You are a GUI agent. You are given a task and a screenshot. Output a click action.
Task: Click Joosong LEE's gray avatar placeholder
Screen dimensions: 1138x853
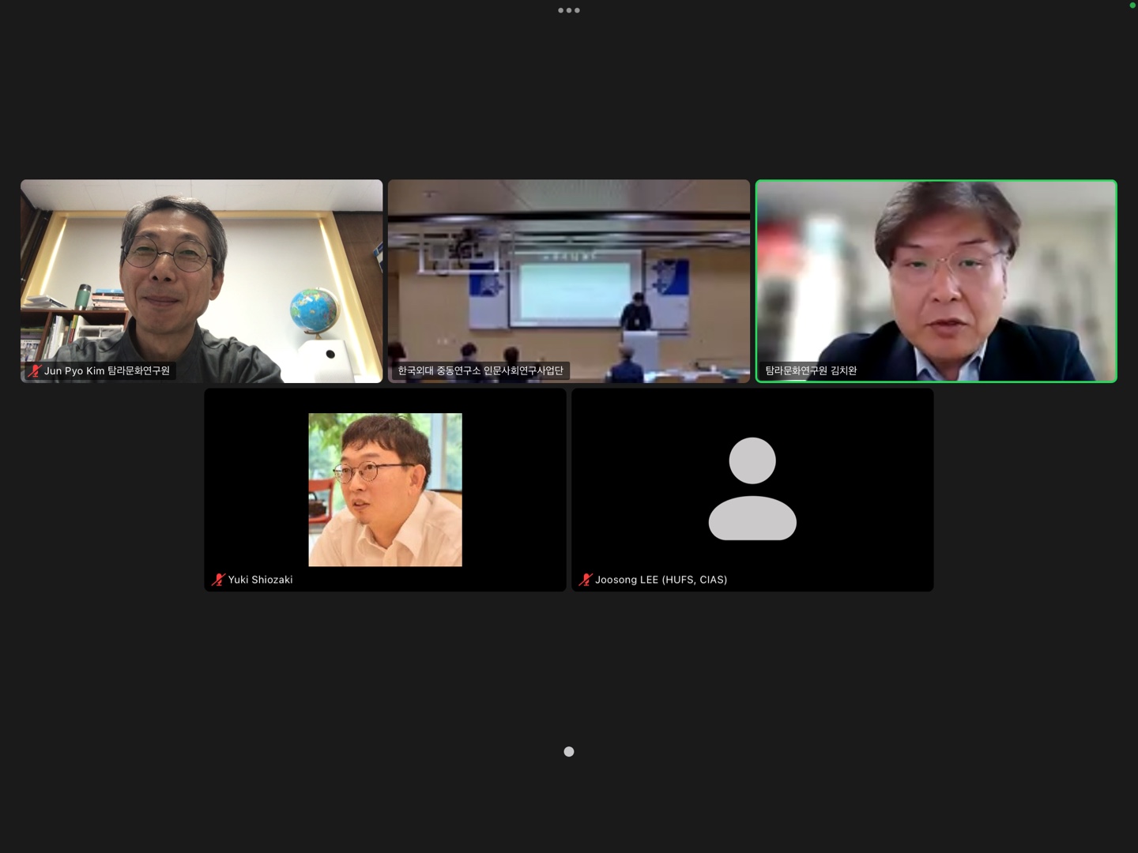point(752,489)
